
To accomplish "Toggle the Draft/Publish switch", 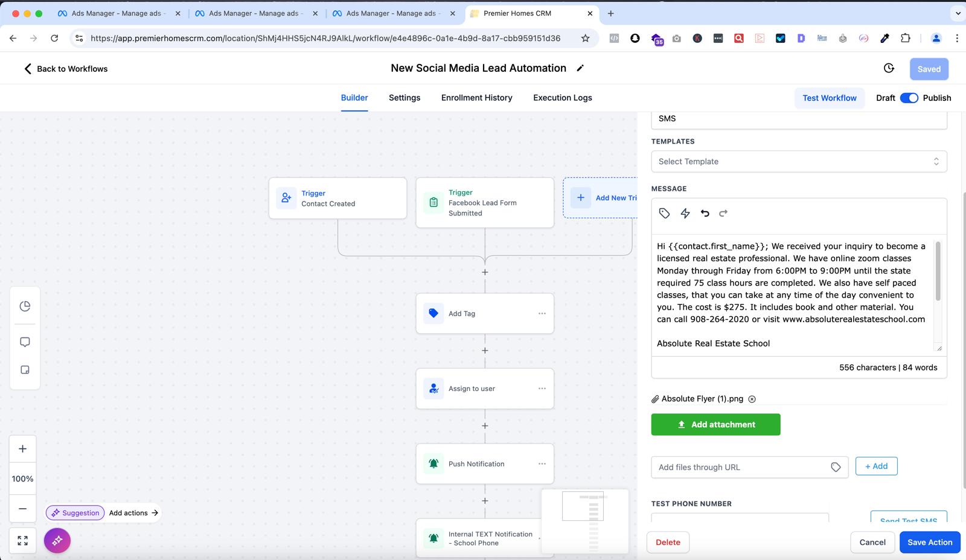I will (x=909, y=98).
